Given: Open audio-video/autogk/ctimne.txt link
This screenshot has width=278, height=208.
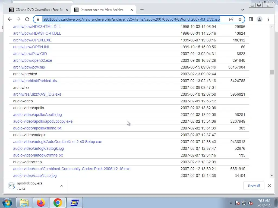Looking at the screenshot, I should click(x=38, y=155).
